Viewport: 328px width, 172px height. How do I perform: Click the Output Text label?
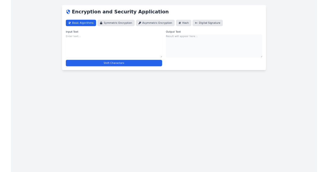click(173, 32)
